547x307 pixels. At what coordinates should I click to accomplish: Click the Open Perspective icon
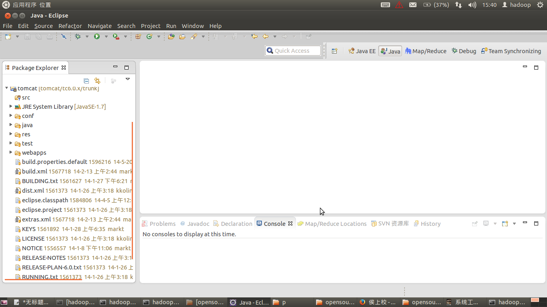coord(334,51)
